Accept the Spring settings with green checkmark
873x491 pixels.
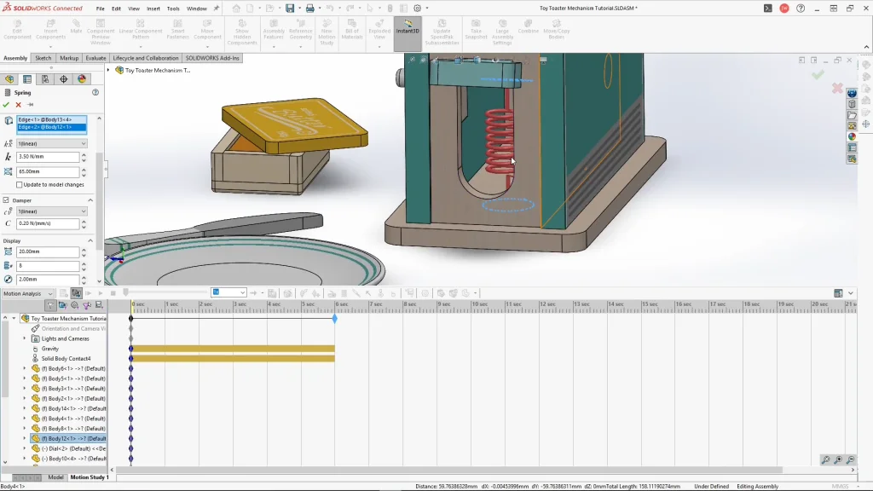[6, 105]
